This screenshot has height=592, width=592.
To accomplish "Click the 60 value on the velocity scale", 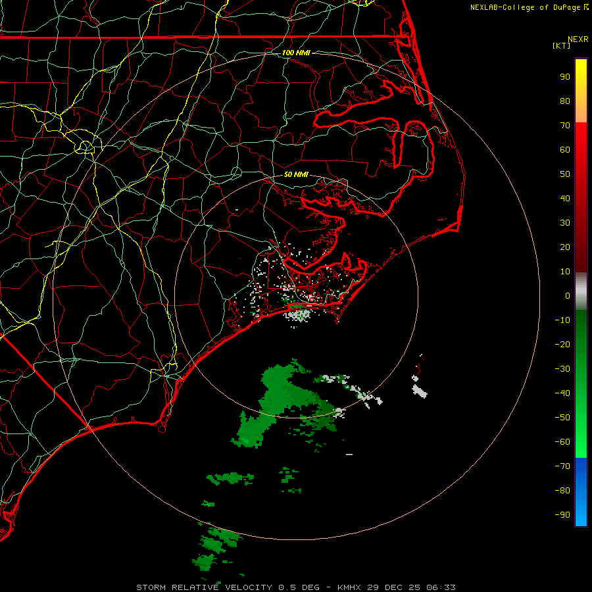I will 565,150.
